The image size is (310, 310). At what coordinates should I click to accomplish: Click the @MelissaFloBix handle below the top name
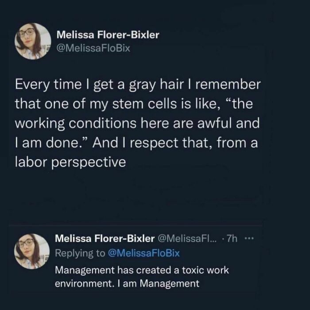(x=94, y=48)
